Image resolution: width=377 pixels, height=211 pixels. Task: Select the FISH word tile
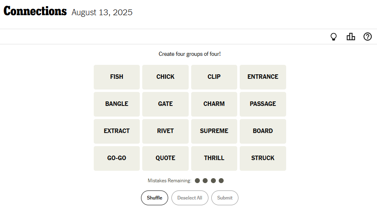click(117, 77)
